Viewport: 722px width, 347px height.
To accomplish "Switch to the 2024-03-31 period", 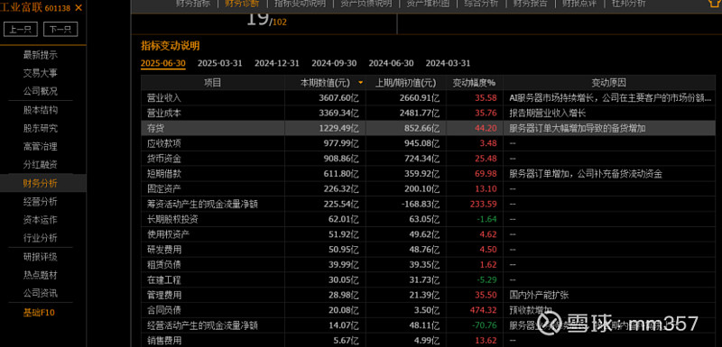I will 448,63.
